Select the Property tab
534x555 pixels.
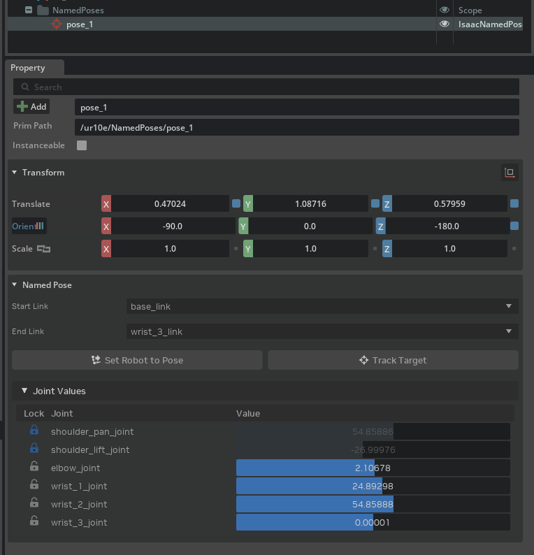[x=28, y=68]
